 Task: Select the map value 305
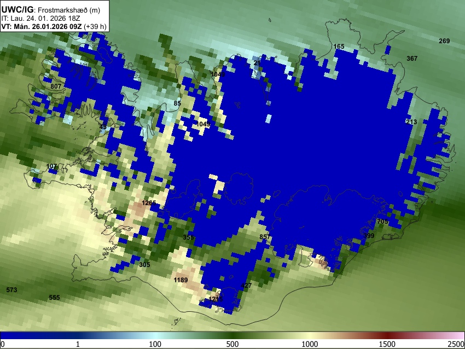click(144, 265)
